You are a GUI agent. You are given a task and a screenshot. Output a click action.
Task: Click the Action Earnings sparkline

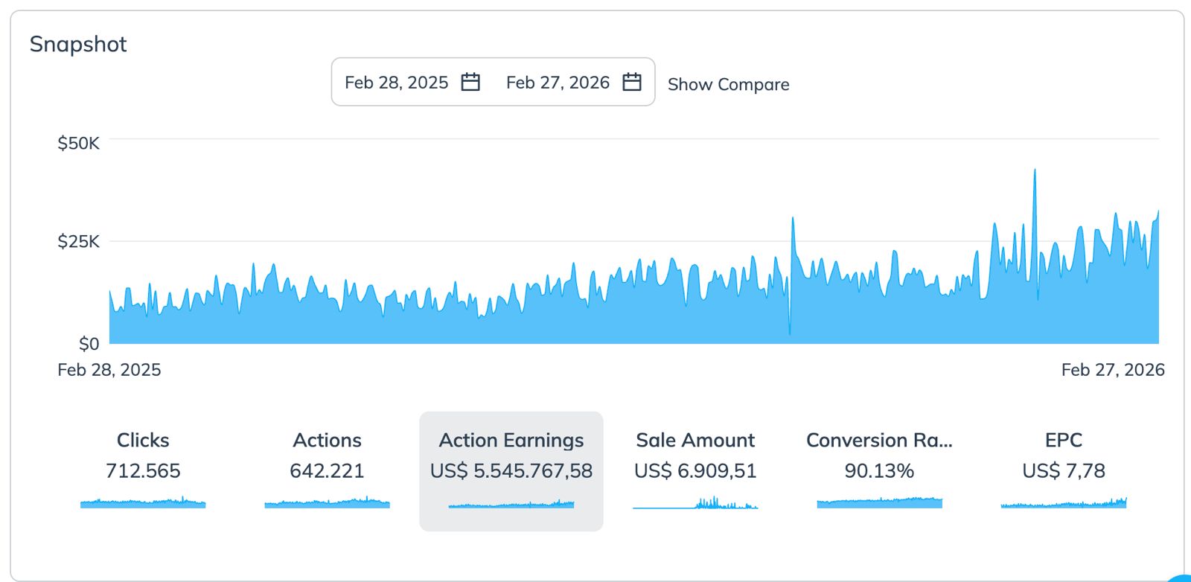[x=511, y=505]
